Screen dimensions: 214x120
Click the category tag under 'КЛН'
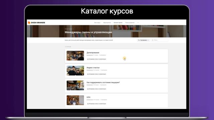pos(97,104)
